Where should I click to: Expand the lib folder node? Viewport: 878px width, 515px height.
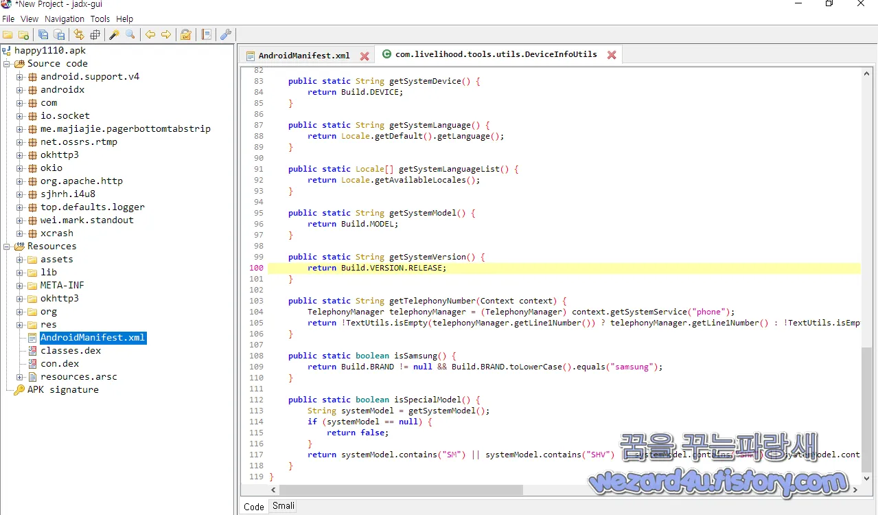(20, 272)
